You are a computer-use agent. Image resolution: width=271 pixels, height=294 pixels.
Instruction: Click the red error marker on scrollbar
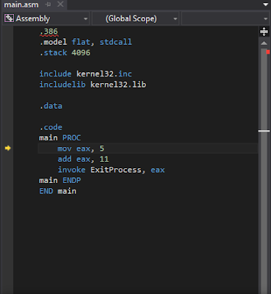pos(268,51)
